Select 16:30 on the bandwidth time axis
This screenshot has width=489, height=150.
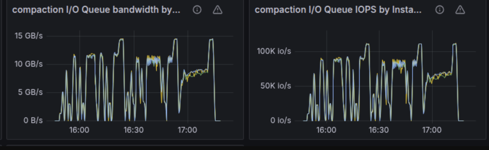click(133, 130)
